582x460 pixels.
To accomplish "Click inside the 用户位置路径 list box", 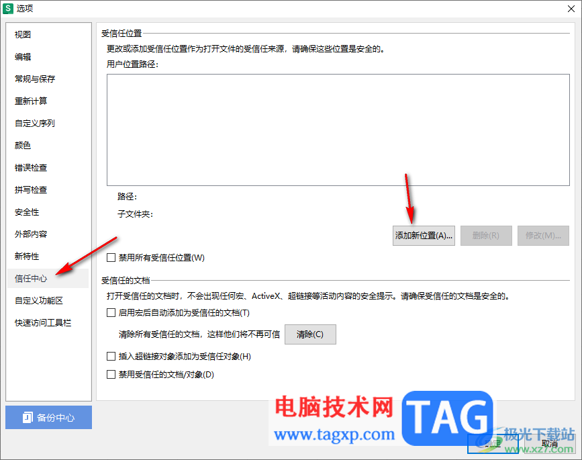I will [x=338, y=130].
